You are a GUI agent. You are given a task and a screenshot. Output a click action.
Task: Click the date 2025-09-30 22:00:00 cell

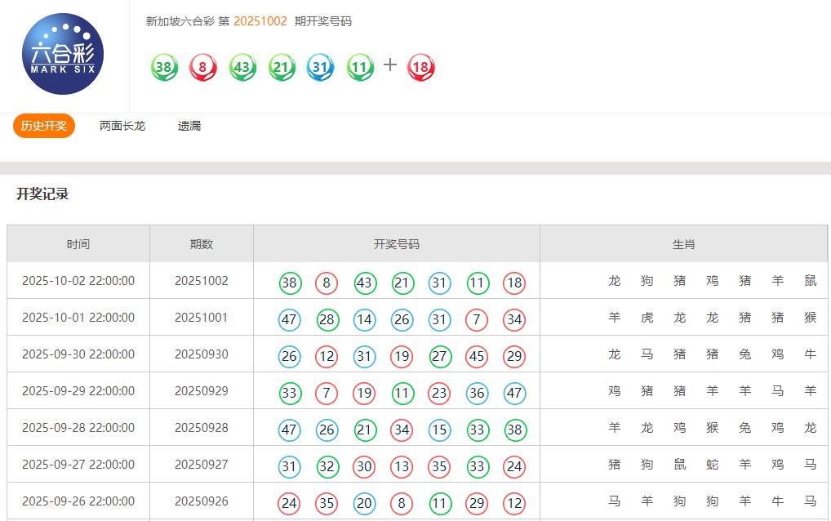(78, 354)
